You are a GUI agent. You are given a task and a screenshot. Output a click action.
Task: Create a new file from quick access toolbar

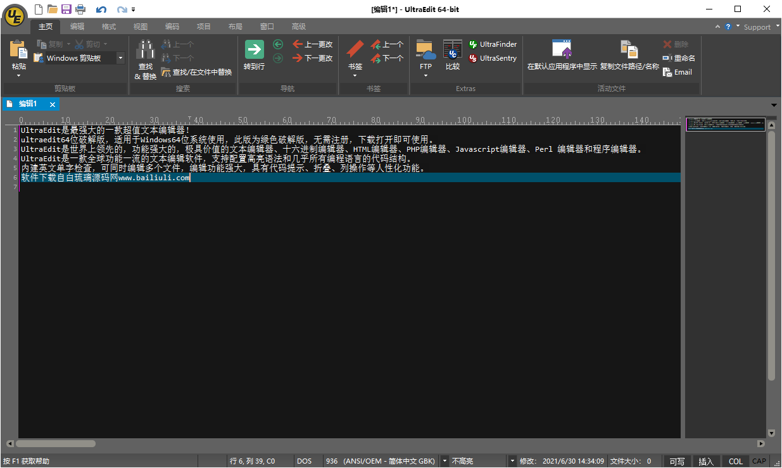[x=39, y=9]
